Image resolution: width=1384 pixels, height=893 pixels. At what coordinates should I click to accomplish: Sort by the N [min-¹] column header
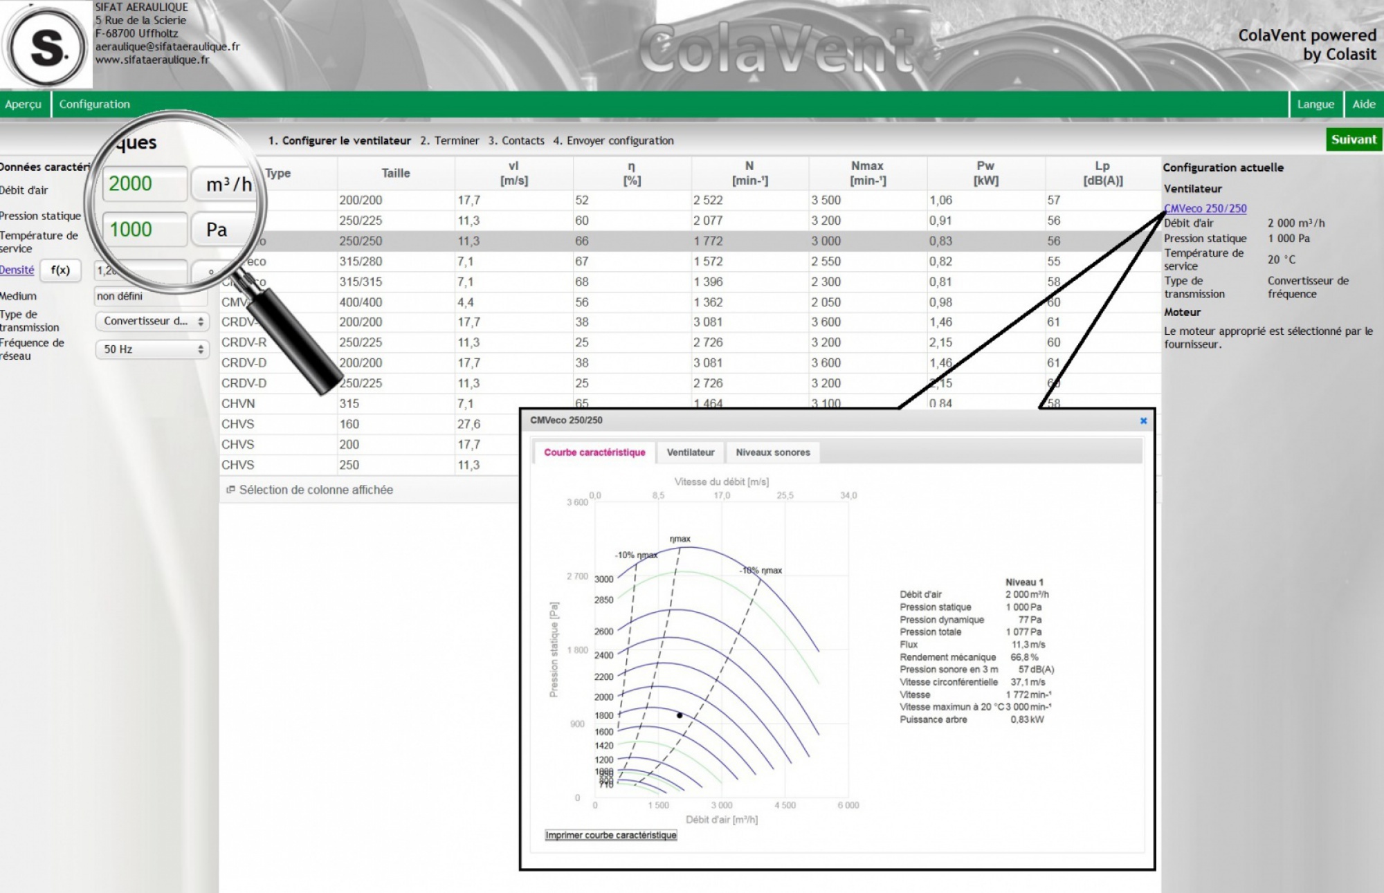click(749, 173)
